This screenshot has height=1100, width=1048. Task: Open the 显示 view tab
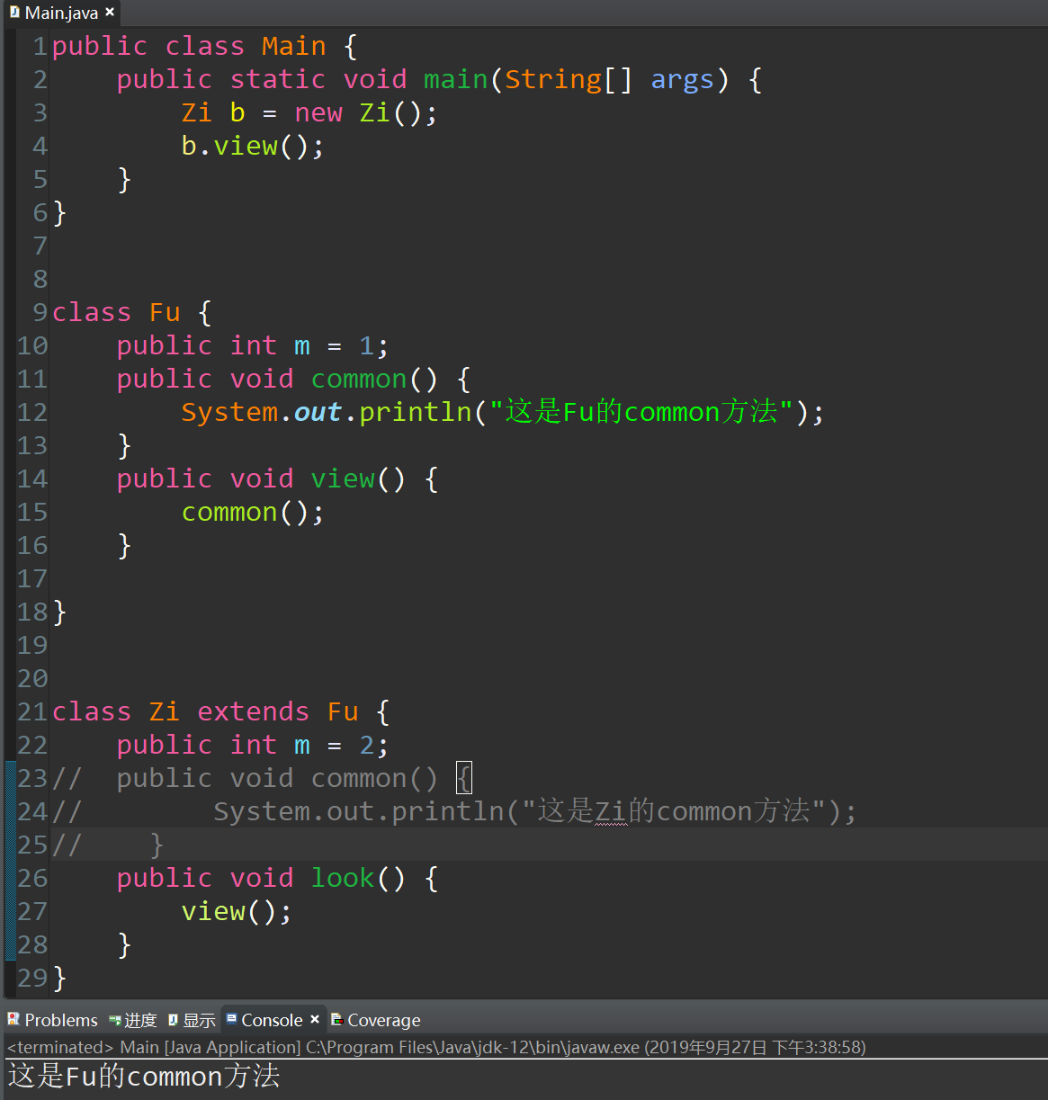tap(192, 1020)
